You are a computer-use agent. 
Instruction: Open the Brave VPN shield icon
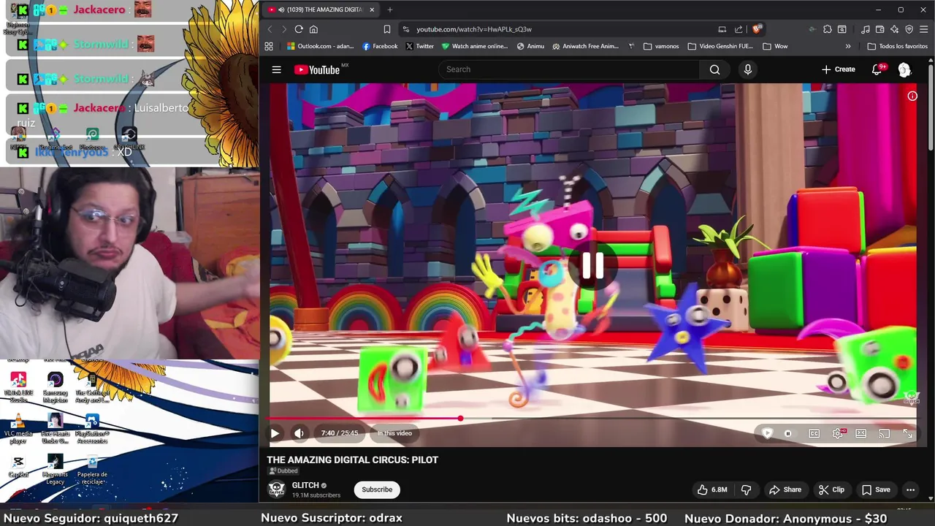(909, 29)
